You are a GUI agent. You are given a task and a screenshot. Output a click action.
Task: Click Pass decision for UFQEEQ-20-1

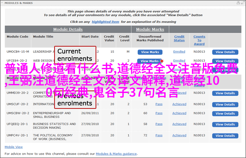159,124
